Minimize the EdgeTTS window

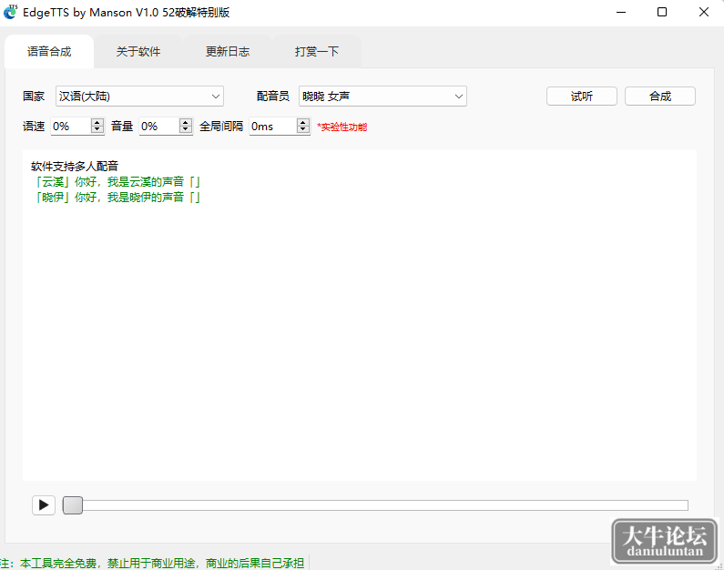[621, 12]
